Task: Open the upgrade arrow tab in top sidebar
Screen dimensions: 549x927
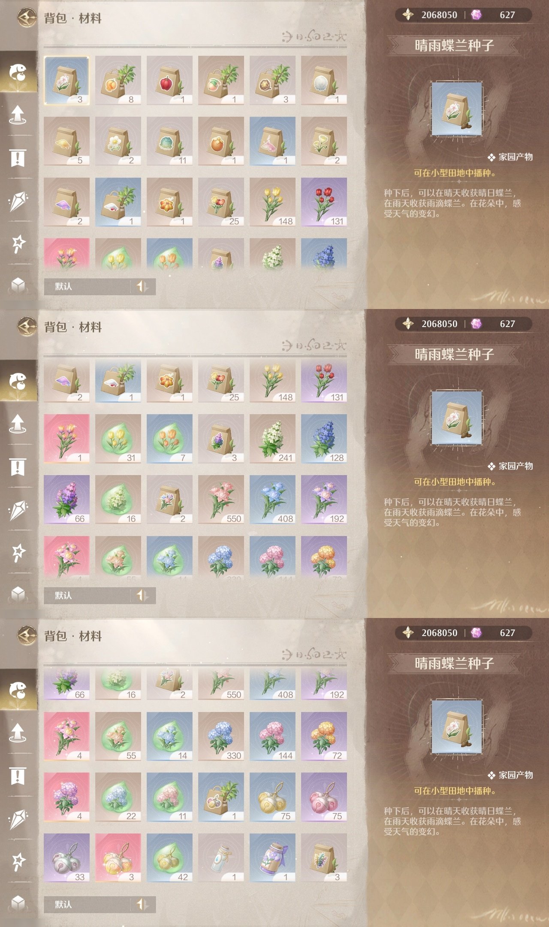Action: [x=18, y=114]
